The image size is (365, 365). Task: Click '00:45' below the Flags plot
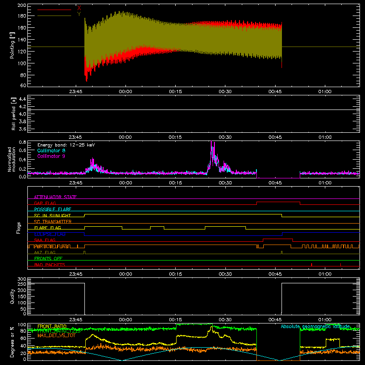click(x=275, y=274)
